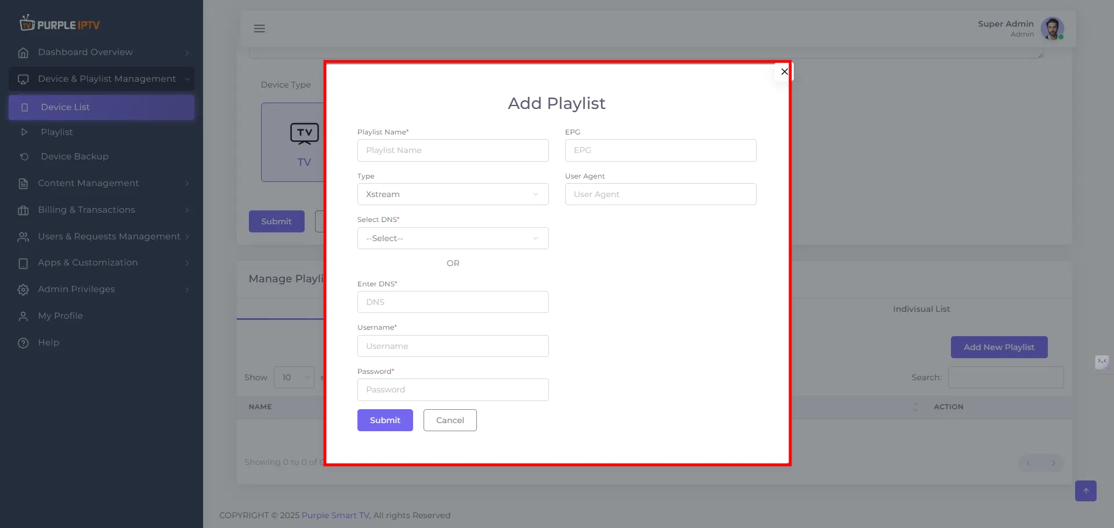Submit the Add Playlist form
The width and height of the screenshot is (1114, 528).
[x=385, y=420]
